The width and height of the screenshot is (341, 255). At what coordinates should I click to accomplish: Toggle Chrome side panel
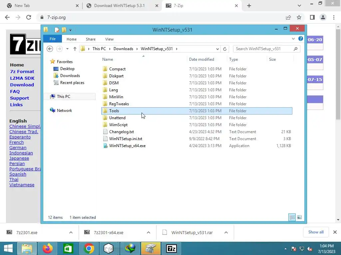pos(312,17)
